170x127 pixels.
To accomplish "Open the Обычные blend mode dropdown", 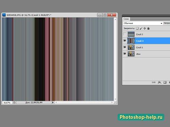I will [143, 23].
